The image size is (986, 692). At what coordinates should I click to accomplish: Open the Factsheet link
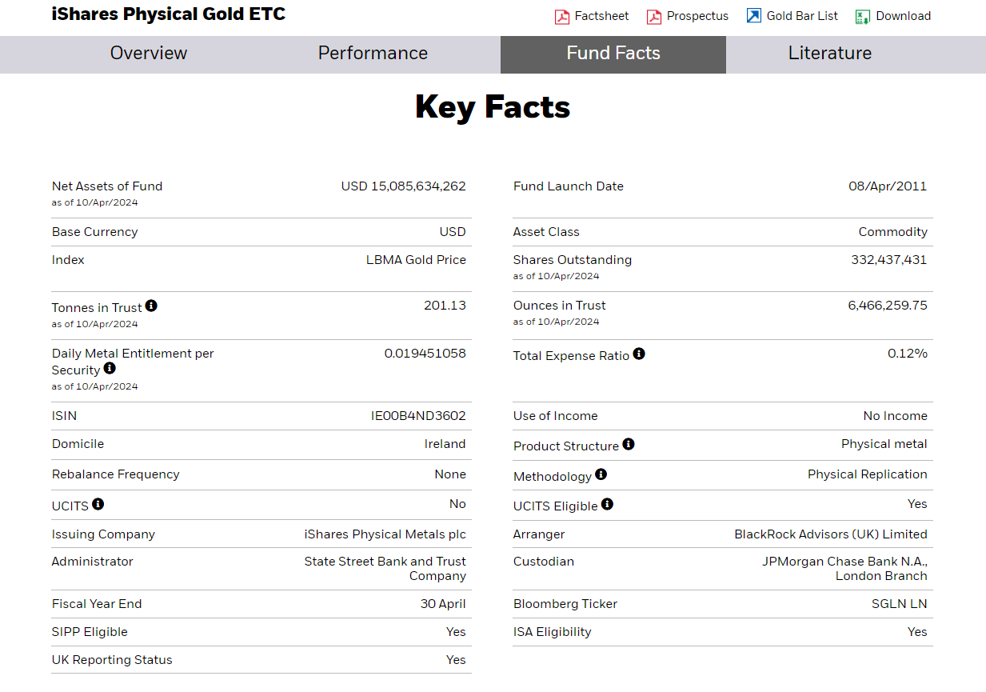pos(601,16)
